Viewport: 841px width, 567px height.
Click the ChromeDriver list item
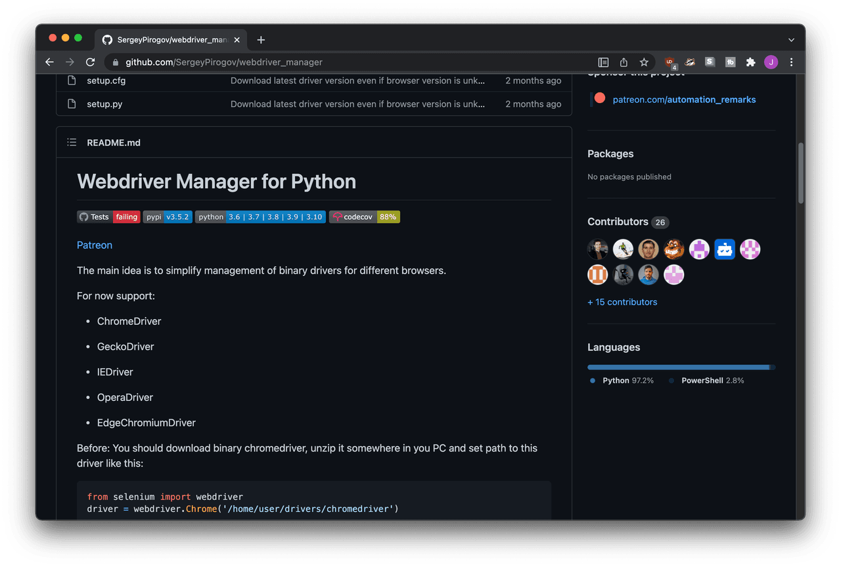pyautogui.click(x=129, y=322)
